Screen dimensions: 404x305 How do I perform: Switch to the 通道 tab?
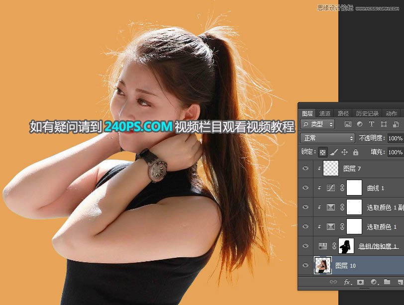point(324,113)
